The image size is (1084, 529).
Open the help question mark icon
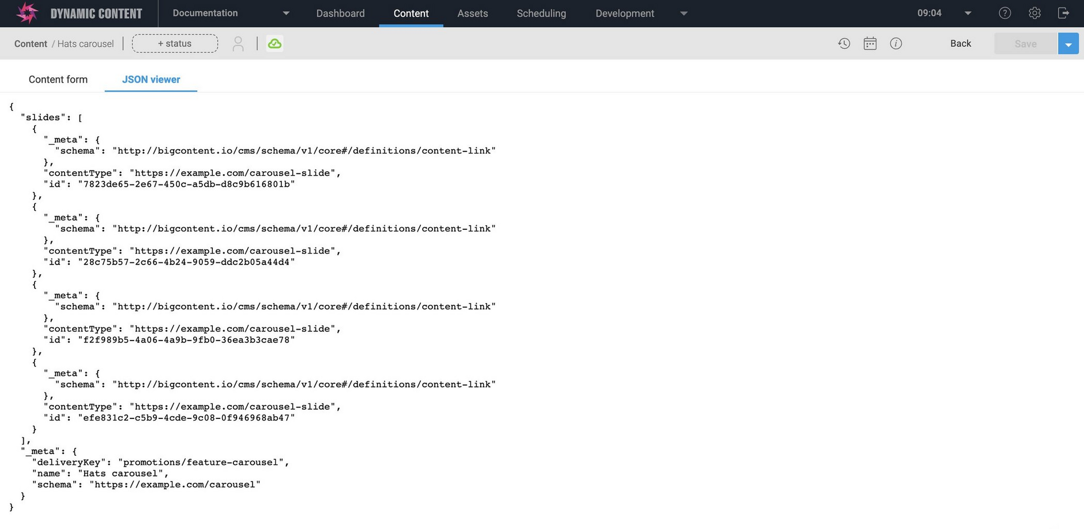coord(1005,13)
